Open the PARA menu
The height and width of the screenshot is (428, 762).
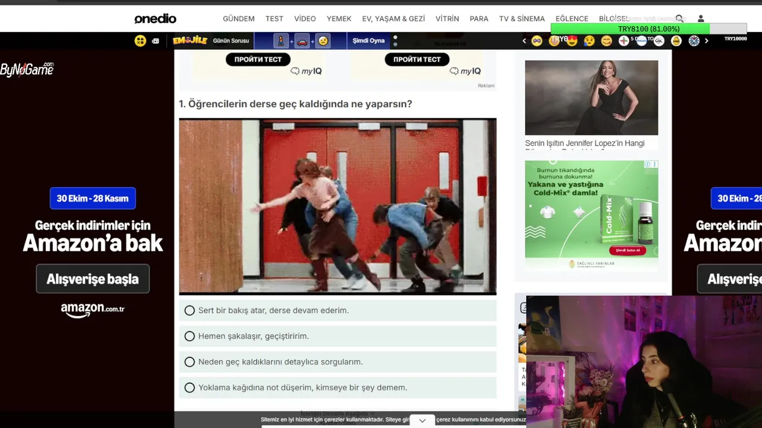coord(479,19)
